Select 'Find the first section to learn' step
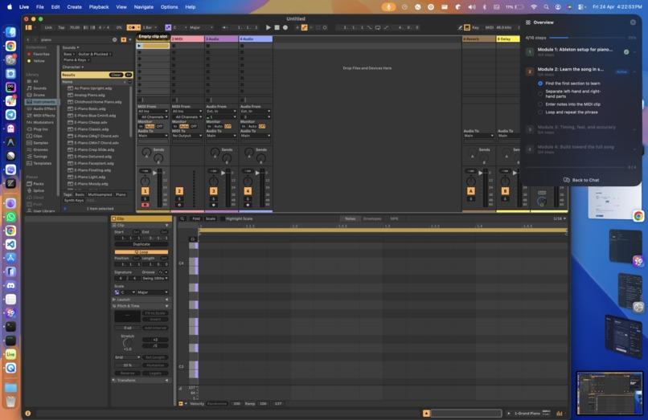Screen dimensions: 648x420 pos(572,84)
